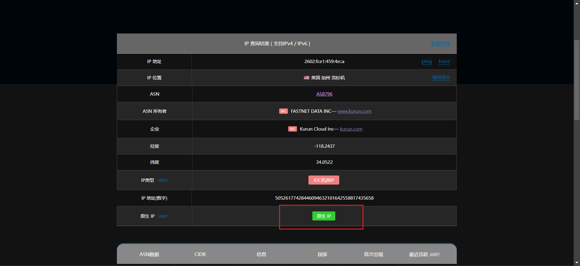580x266 pixels.
Task: Click the 说明? help beside 最近活跃
Action: click(435, 255)
